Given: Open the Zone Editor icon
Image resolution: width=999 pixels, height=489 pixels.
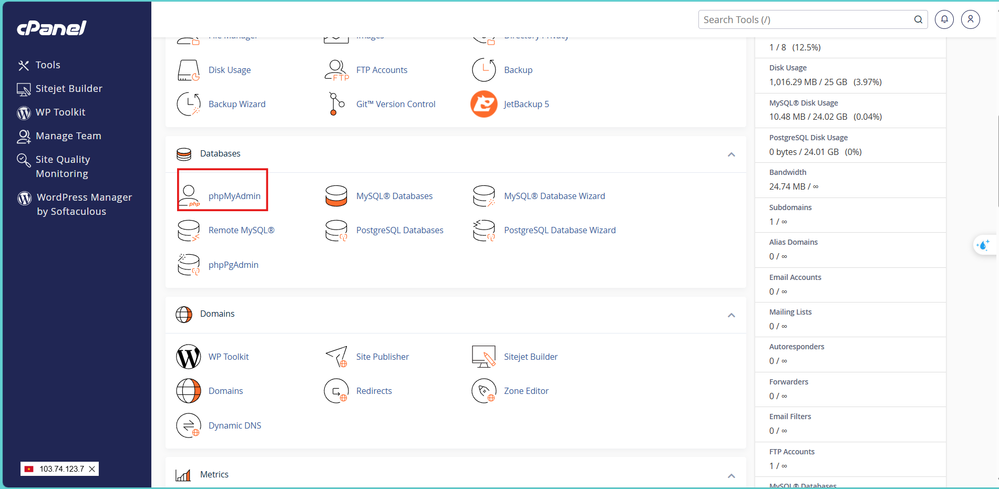Looking at the screenshot, I should point(484,391).
